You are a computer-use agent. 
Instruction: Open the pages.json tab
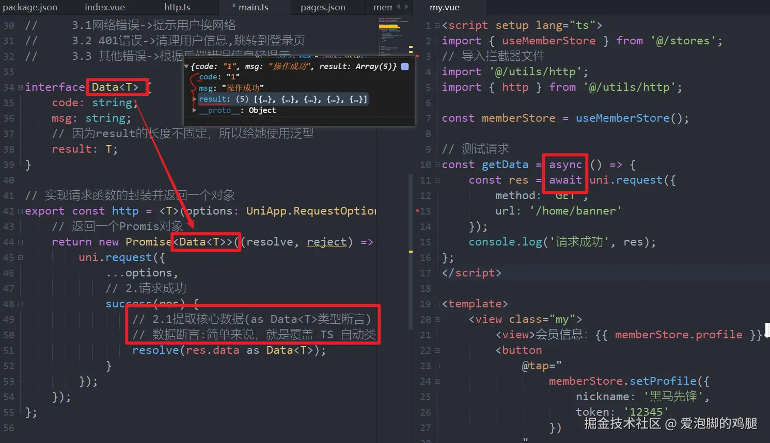click(x=323, y=7)
